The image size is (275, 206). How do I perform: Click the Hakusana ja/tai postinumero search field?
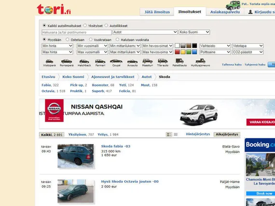point(76,32)
